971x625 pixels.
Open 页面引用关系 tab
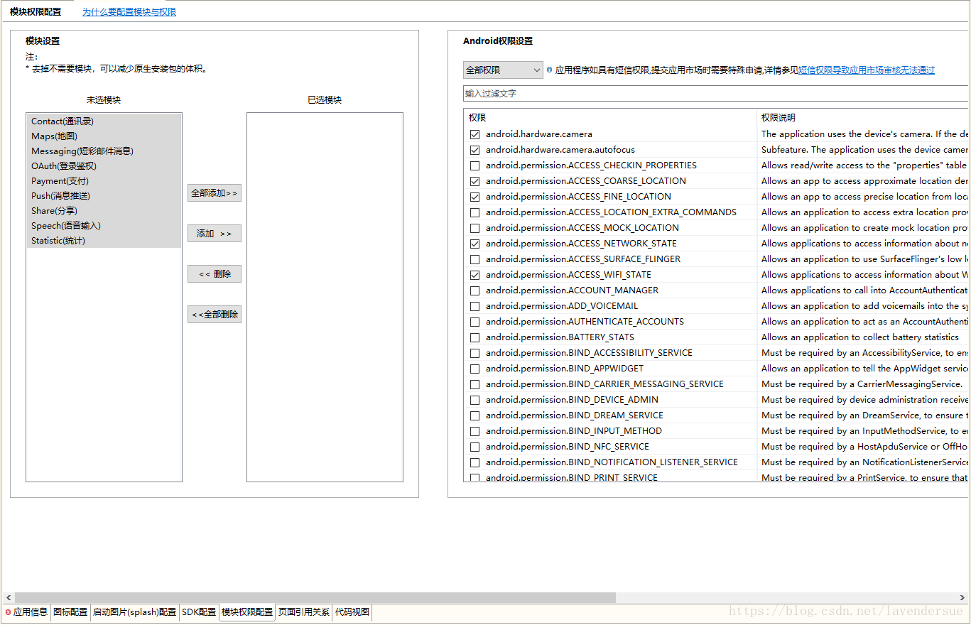pyautogui.click(x=304, y=612)
